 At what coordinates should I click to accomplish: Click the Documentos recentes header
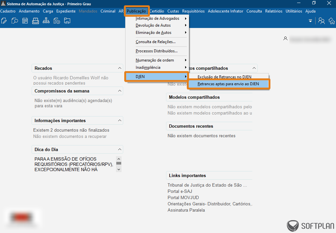coord(209,126)
